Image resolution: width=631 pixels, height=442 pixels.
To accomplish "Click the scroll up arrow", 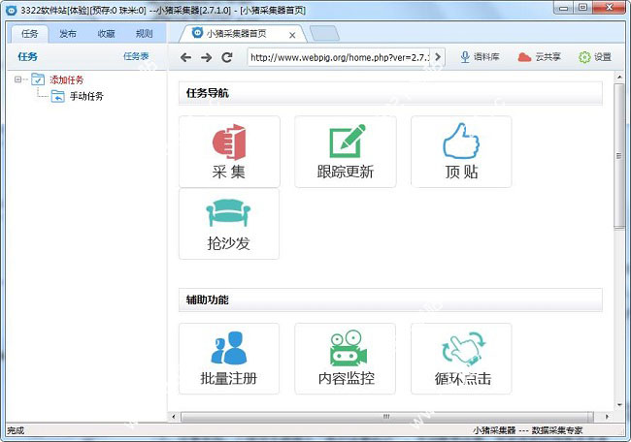I will click(x=619, y=77).
